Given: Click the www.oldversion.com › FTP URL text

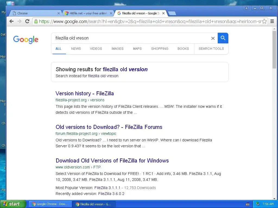Looking at the screenshot, I should [78, 167].
